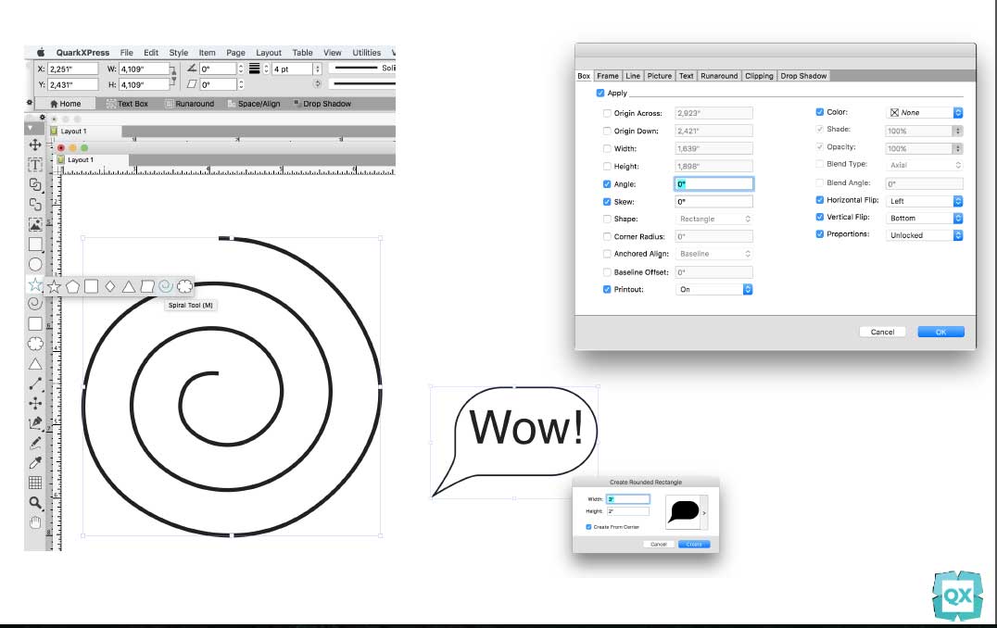This screenshot has width=997, height=628.
Task: Toggle the Apply checkbox
Action: coord(600,93)
